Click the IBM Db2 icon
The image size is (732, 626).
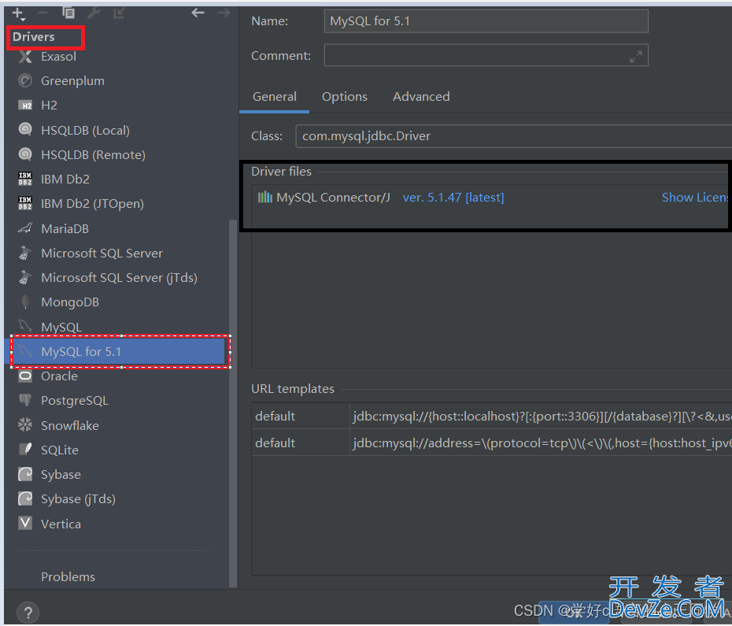coord(25,179)
